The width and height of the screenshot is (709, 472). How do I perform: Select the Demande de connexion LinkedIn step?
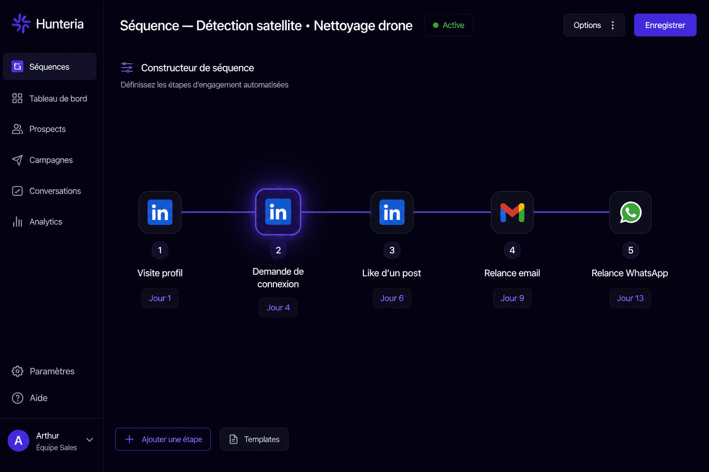coord(278,212)
